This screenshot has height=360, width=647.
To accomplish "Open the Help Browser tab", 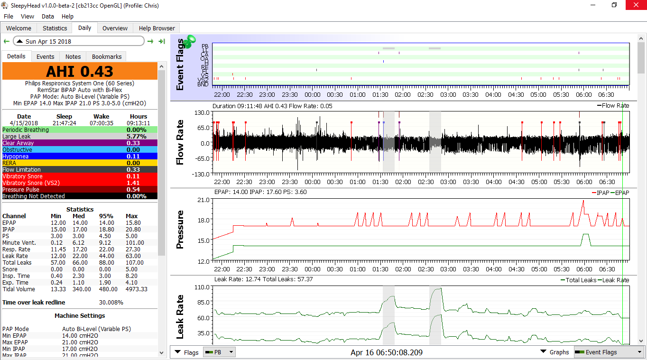I will pyautogui.click(x=157, y=28).
